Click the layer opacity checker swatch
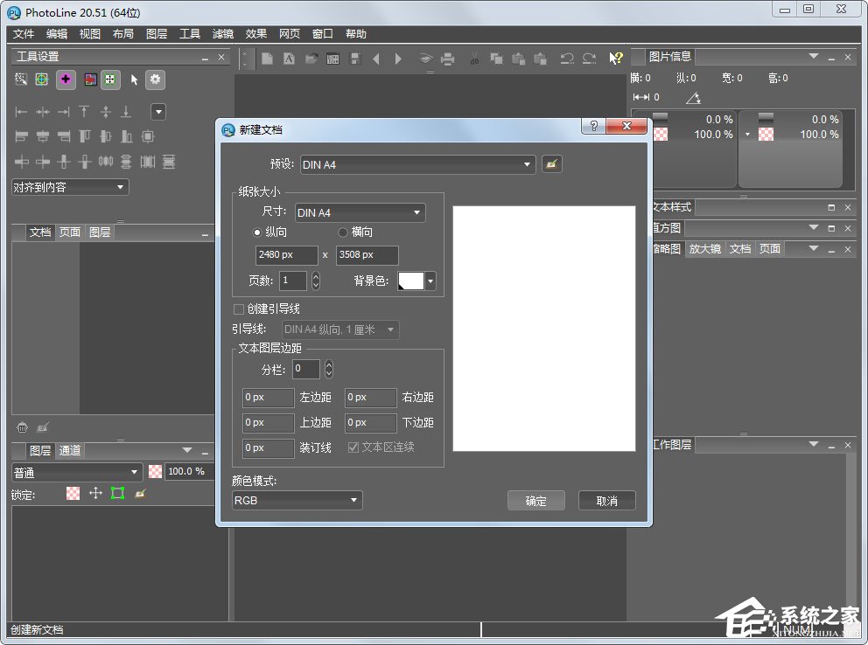Image resolution: width=868 pixels, height=645 pixels. [x=156, y=471]
